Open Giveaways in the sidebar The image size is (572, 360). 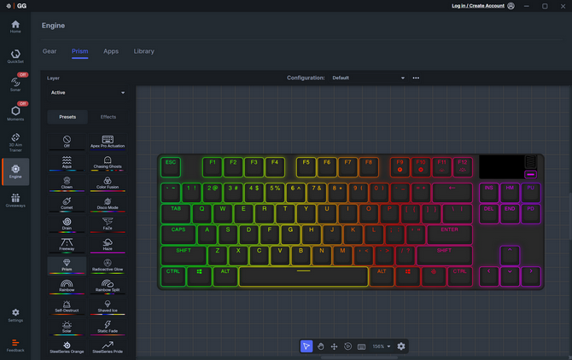click(15, 200)
